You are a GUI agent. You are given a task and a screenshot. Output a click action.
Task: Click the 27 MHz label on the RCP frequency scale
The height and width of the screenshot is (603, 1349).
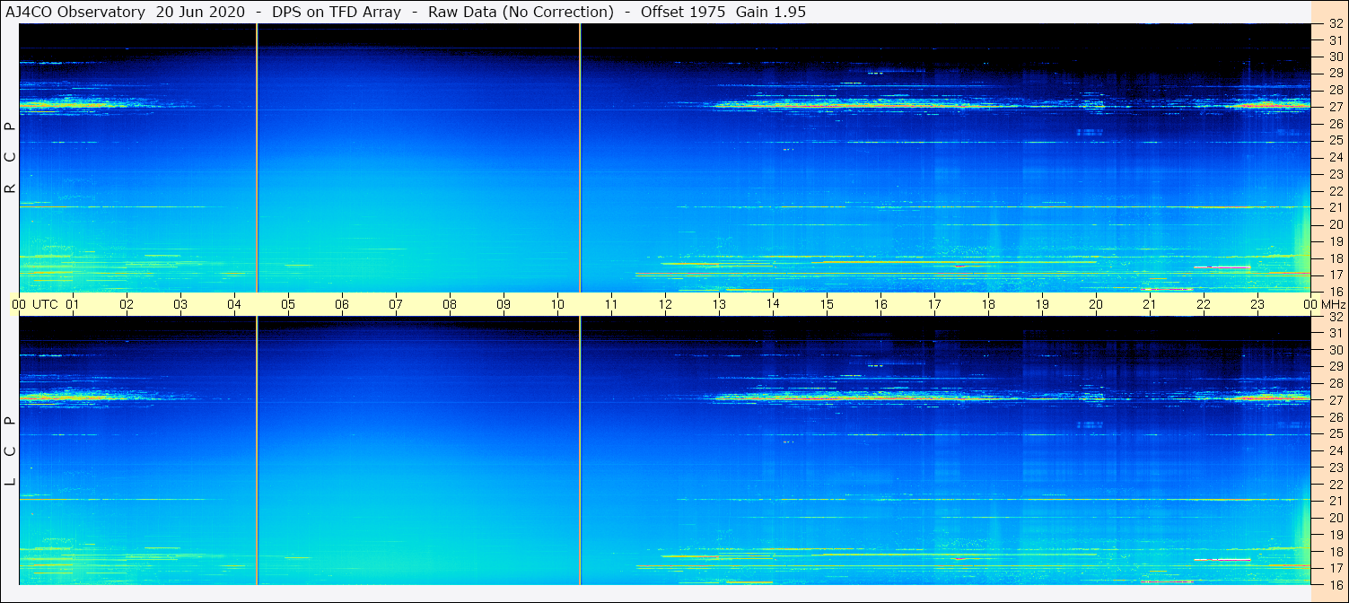pos(1335,107)
